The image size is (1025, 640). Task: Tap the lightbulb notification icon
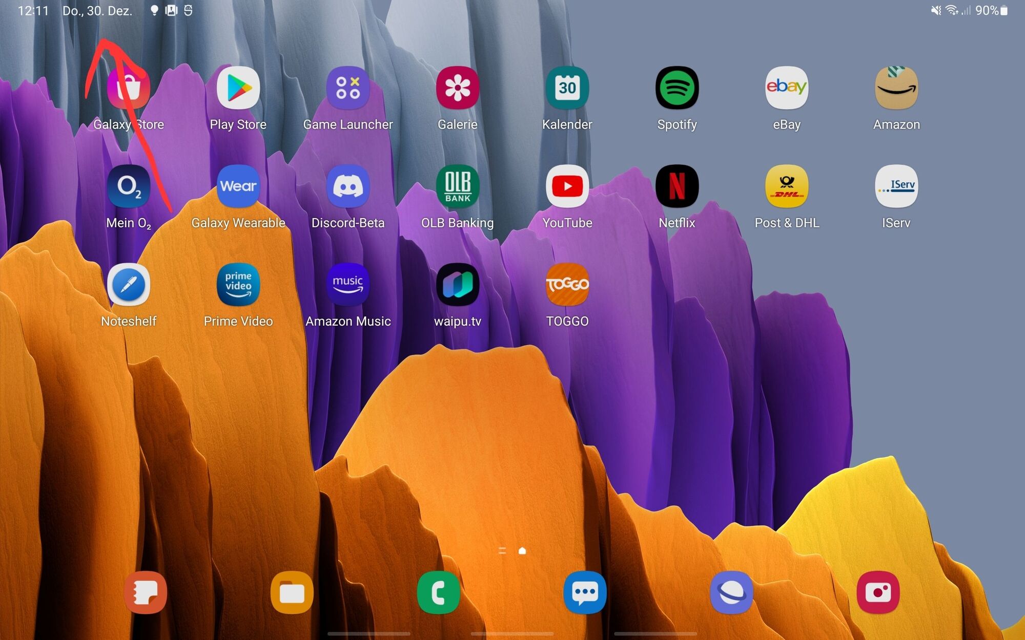[154, 10]
